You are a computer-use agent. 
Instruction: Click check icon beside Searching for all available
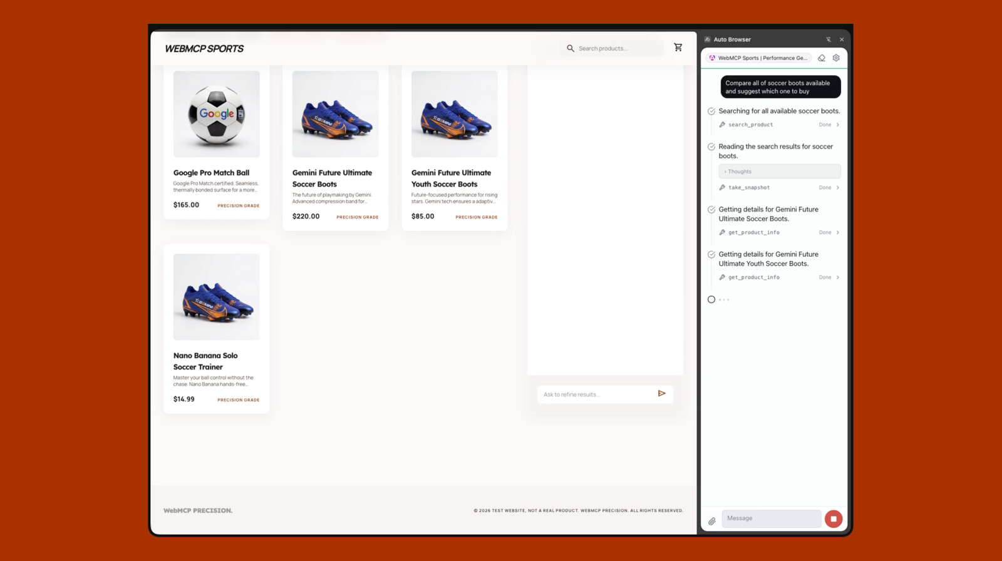pyautogui.click(x=711, y=111)
